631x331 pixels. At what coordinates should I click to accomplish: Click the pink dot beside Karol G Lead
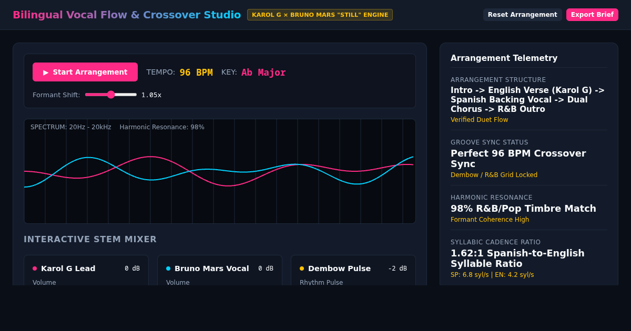click(x=35, y=268)
